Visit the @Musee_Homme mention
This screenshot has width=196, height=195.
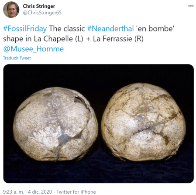(34, 49)
